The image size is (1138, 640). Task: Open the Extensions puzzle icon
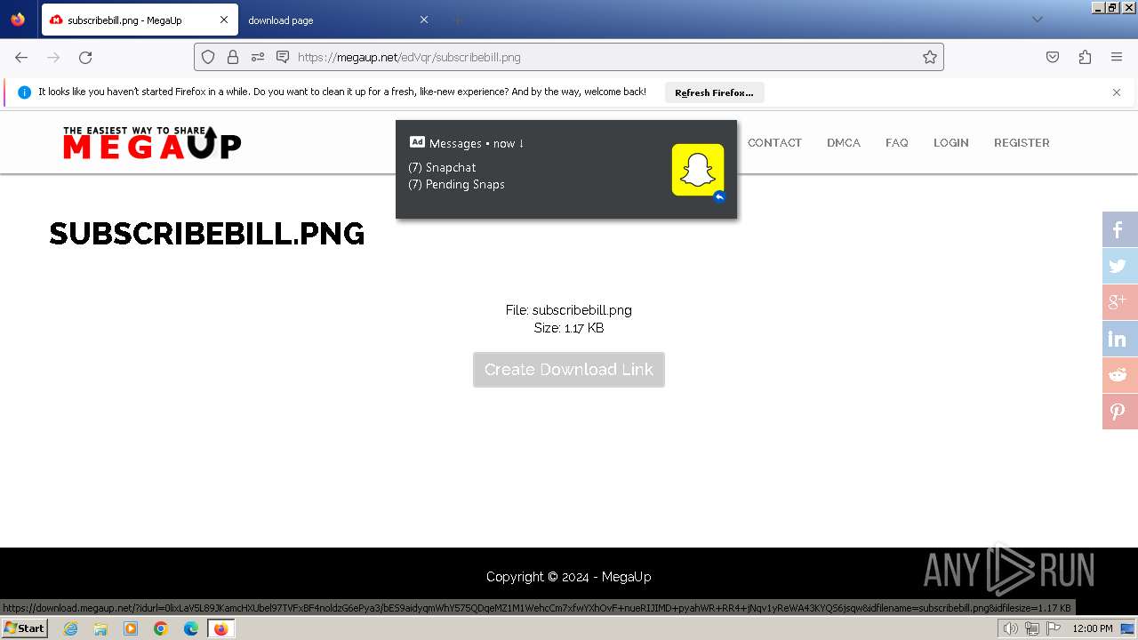(x=1085, y=57)
